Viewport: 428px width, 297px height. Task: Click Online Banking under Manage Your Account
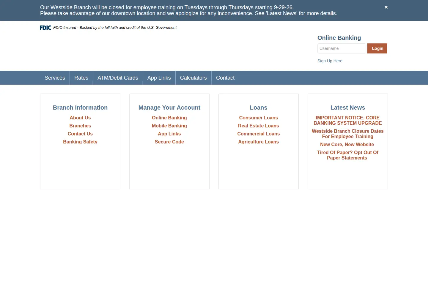(x=169, y=118)
